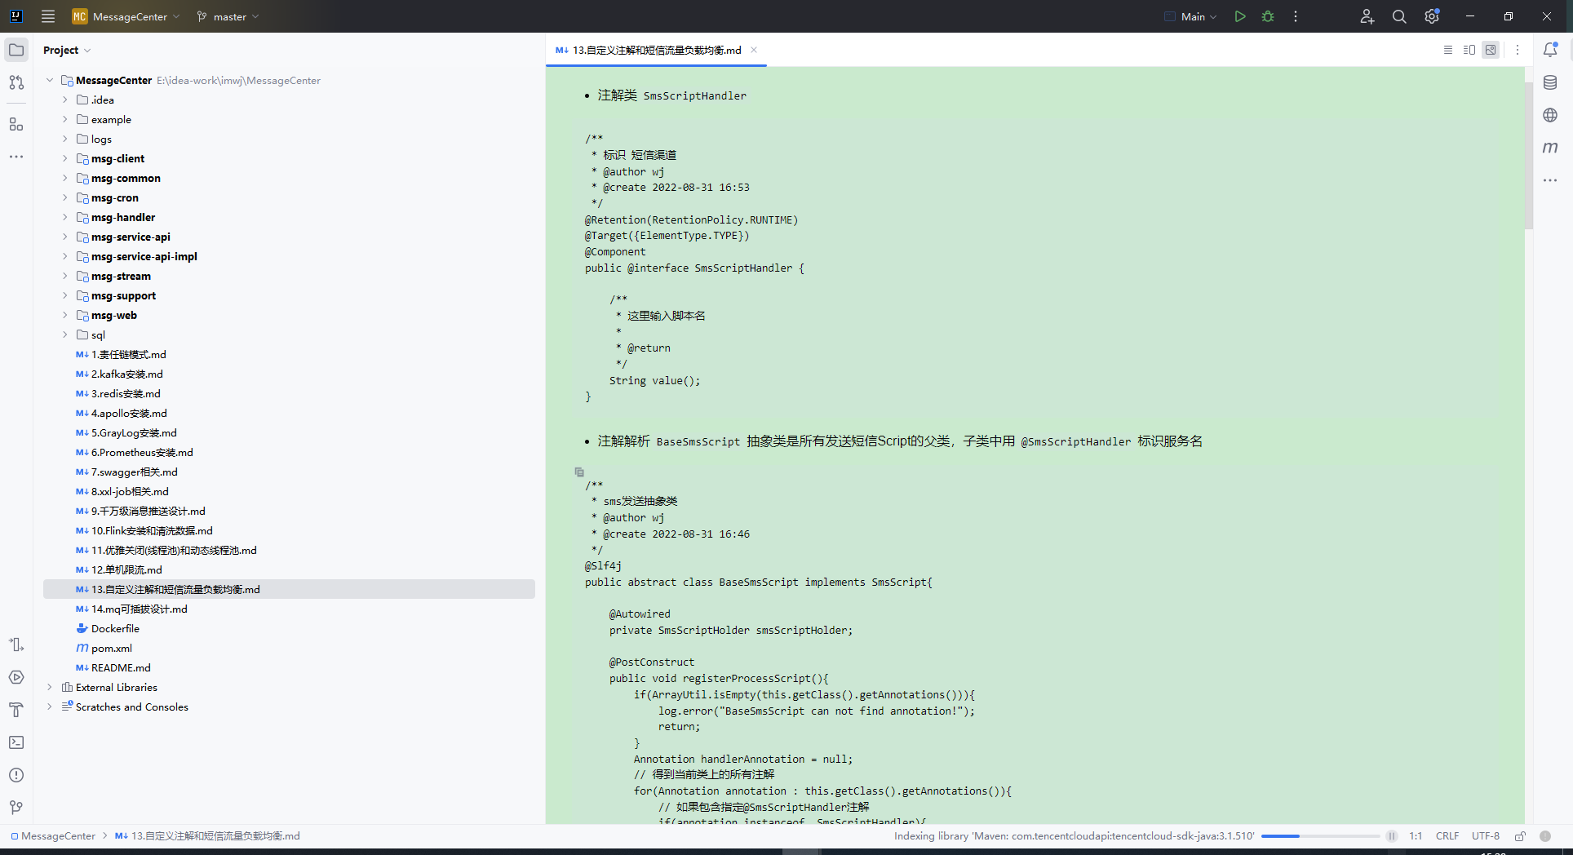Close the 13.自定义注解 editor tab
Screen dimensions: 1573x855
tap(754, 50)
